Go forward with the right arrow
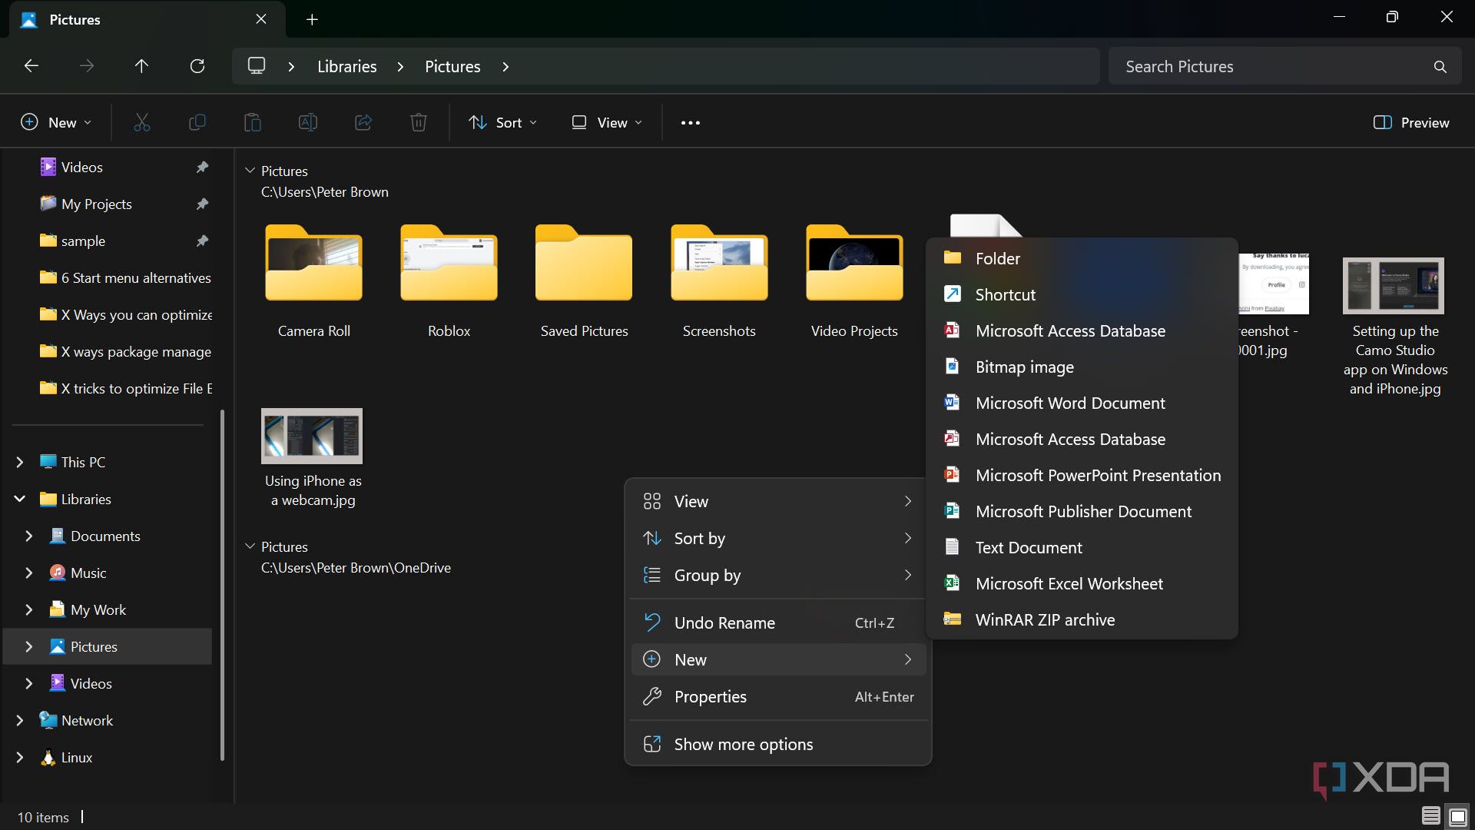This screenshot has height=830, width=1475. [87, 66]
